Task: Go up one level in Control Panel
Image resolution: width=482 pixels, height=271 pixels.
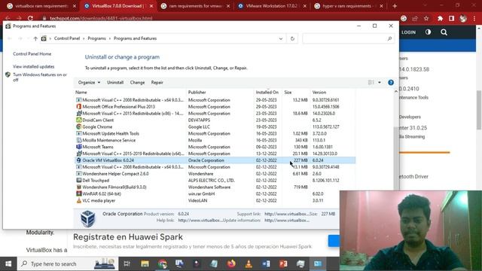Action: [35, 38]
